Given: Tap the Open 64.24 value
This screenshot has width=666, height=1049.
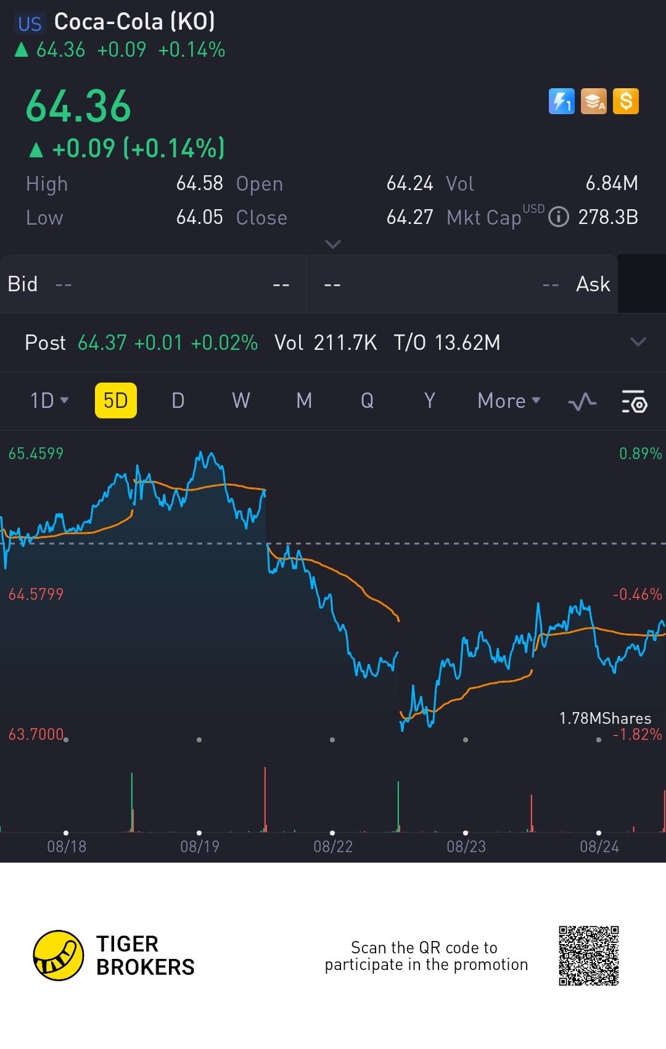Looking at the screenshot, I should tap(410, 183).
